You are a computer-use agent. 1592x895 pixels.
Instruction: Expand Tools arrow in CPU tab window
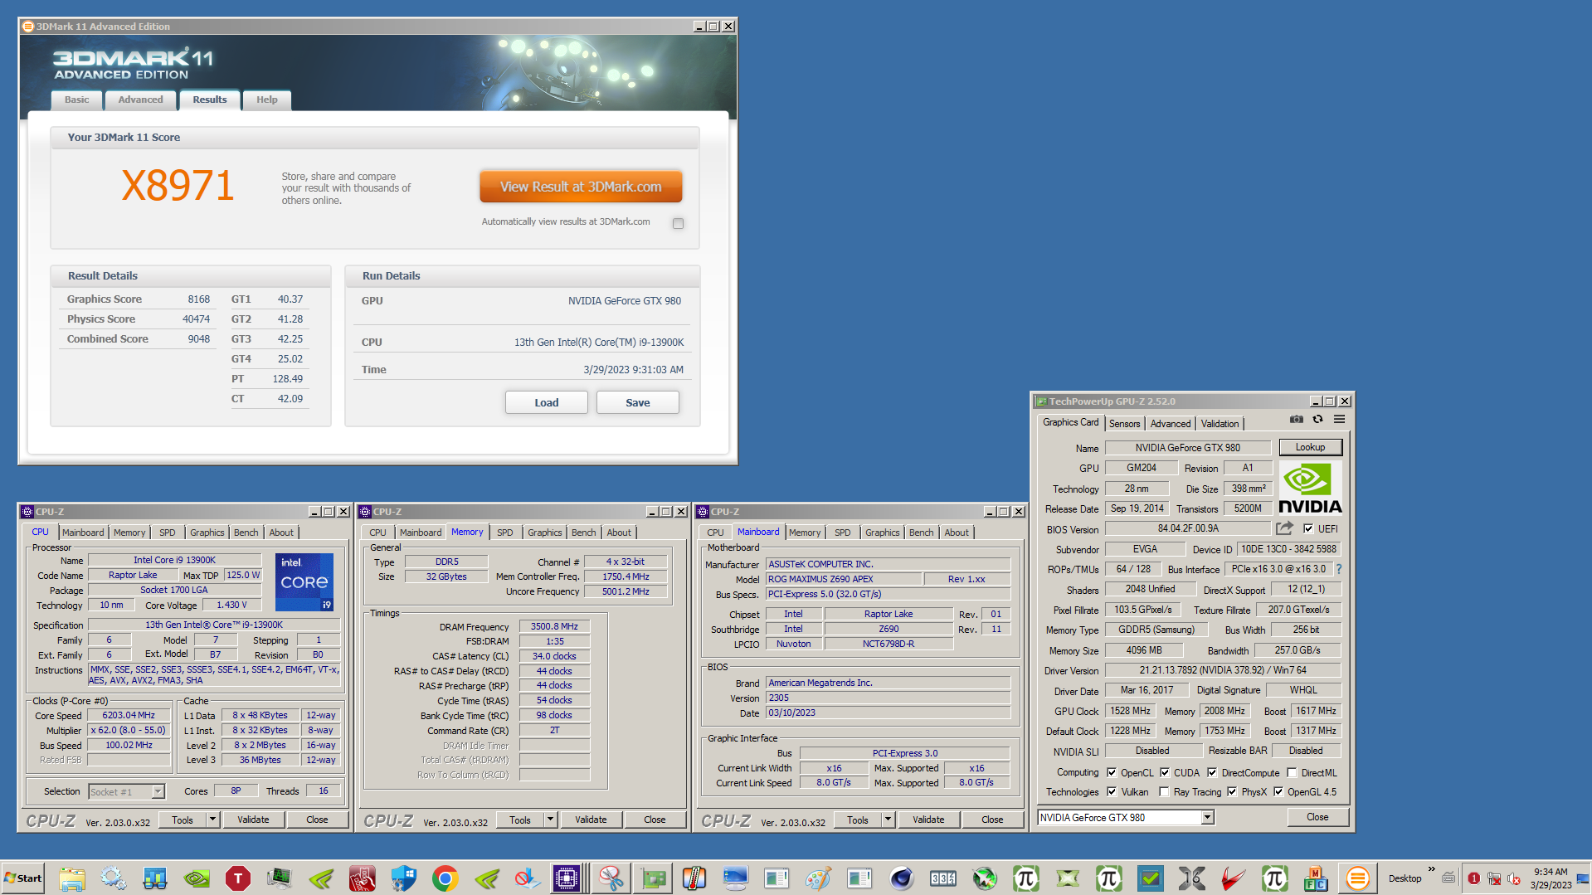click(212, 820)
